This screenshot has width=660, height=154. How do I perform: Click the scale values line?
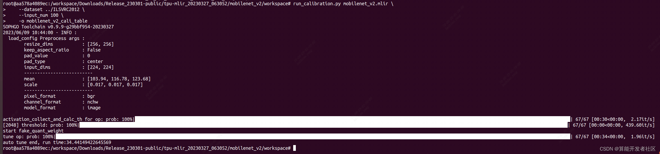click(83, 85)
